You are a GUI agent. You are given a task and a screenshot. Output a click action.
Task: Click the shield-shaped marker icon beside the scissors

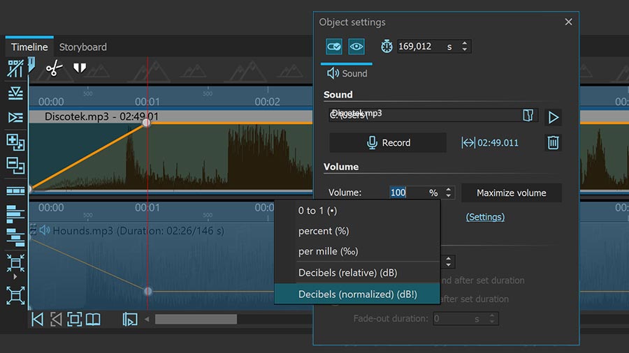click(80, 68)
